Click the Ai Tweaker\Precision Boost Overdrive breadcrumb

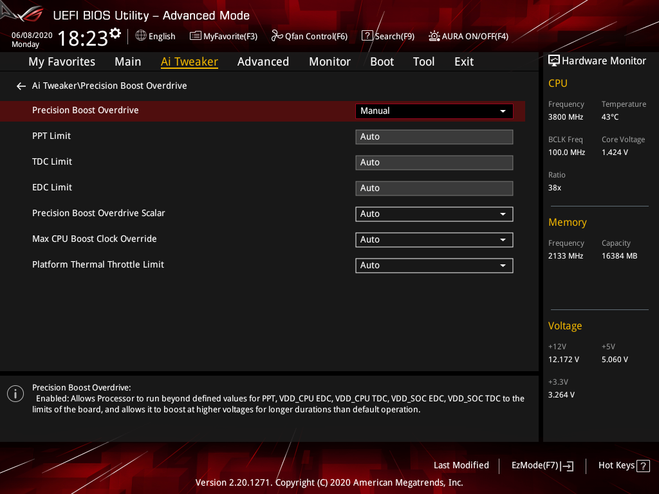click(109, 86)
